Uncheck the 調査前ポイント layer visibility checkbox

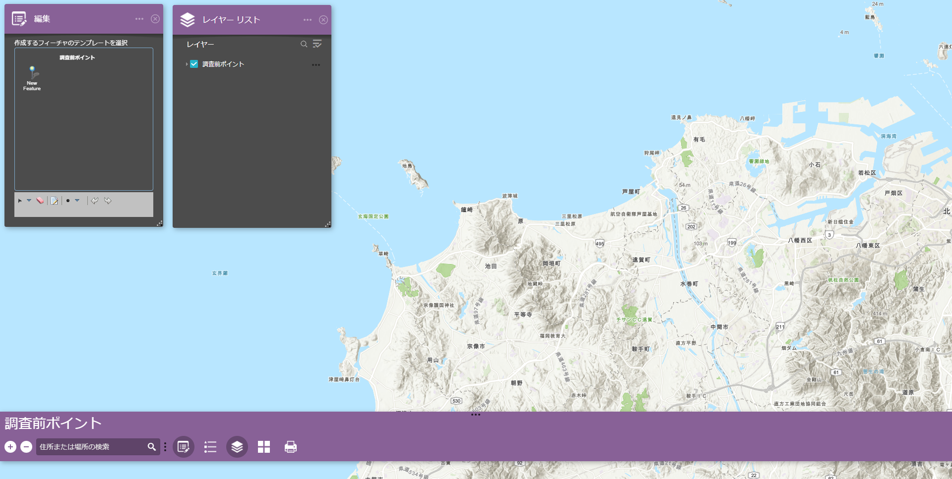click(194, 64)
